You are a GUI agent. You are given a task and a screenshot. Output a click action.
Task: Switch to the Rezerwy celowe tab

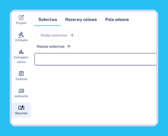click(81, 19)
